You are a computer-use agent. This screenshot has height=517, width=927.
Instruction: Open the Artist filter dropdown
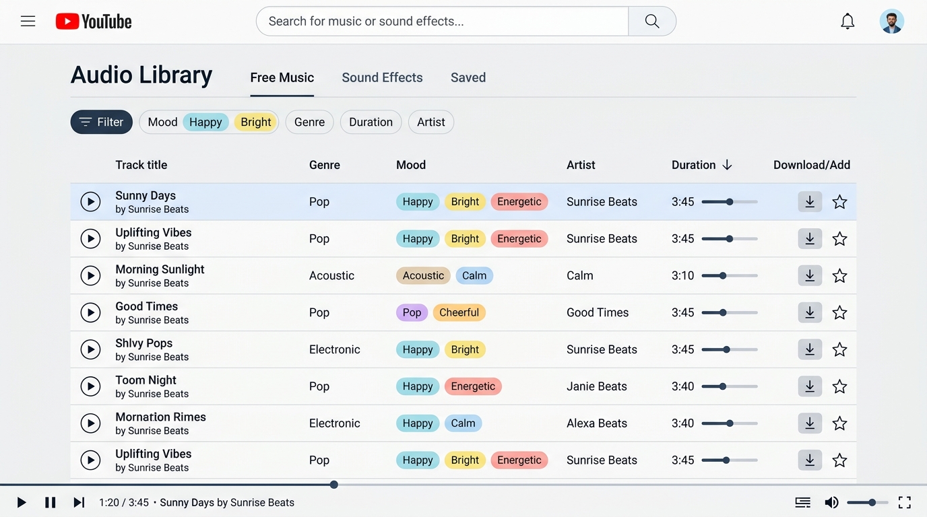tap(431, 122)
